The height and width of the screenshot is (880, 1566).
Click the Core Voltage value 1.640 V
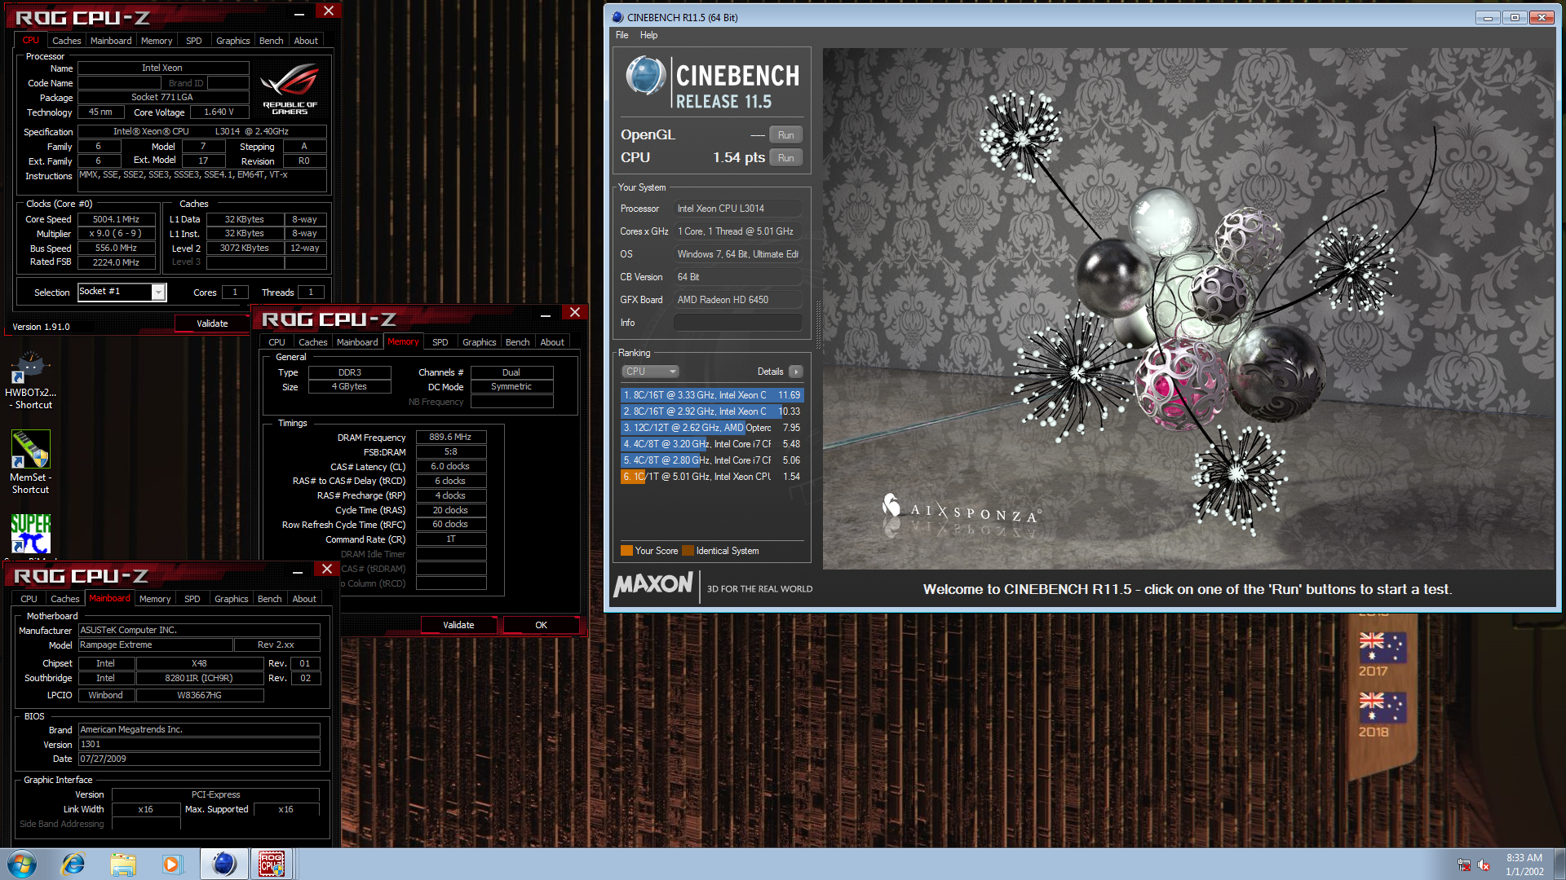coord(219,112)
